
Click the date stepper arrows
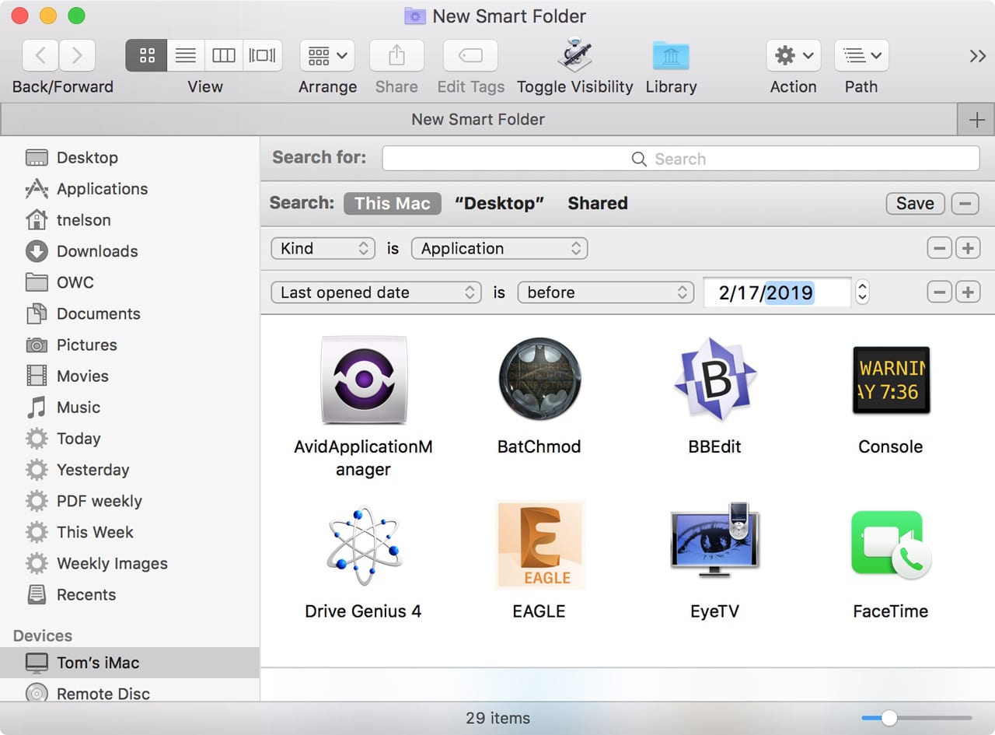click(x=862, y=292)
